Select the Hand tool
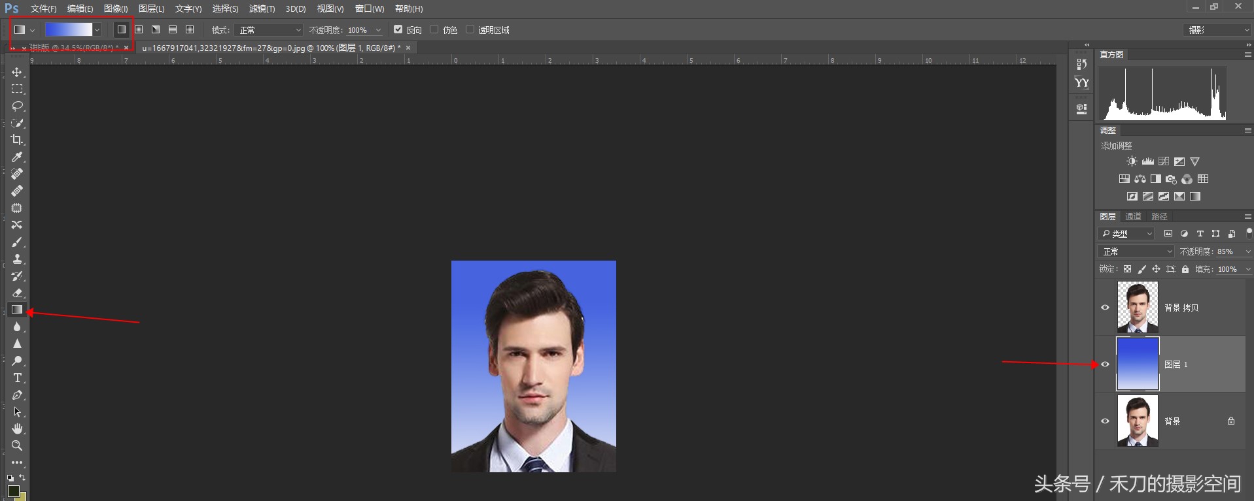The image size is (1254, 501). point(17,428)
